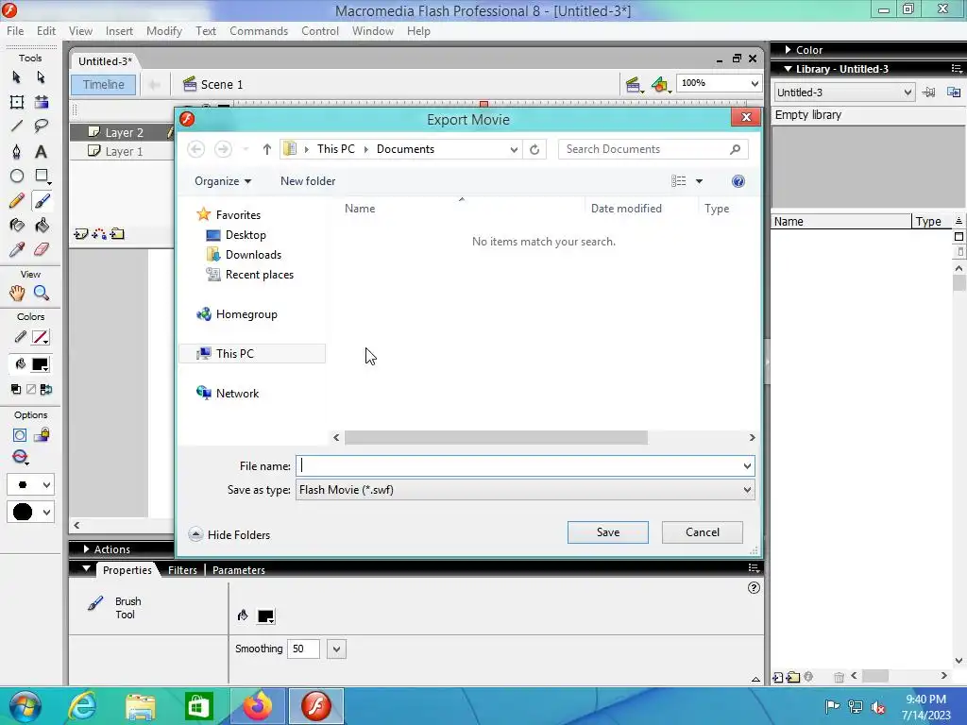Click the Swap Colors icon
The height and width of the screenshot is (725, 967).
[x=45, y=389]
